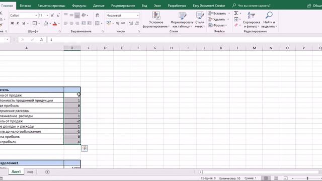Open Число dialog launcher

click(139, 31)
